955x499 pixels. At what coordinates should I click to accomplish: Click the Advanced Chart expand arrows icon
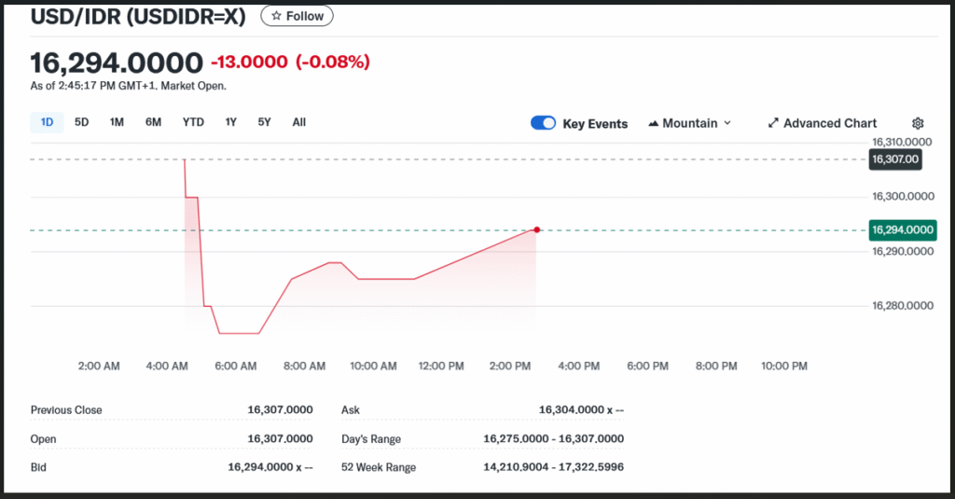[x=773, y=123]
